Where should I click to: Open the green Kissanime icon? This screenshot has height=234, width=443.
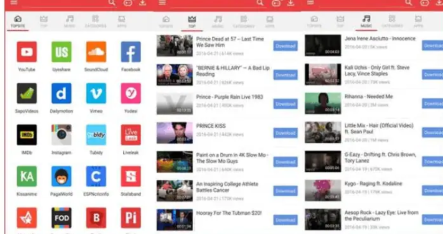(26, 177)
